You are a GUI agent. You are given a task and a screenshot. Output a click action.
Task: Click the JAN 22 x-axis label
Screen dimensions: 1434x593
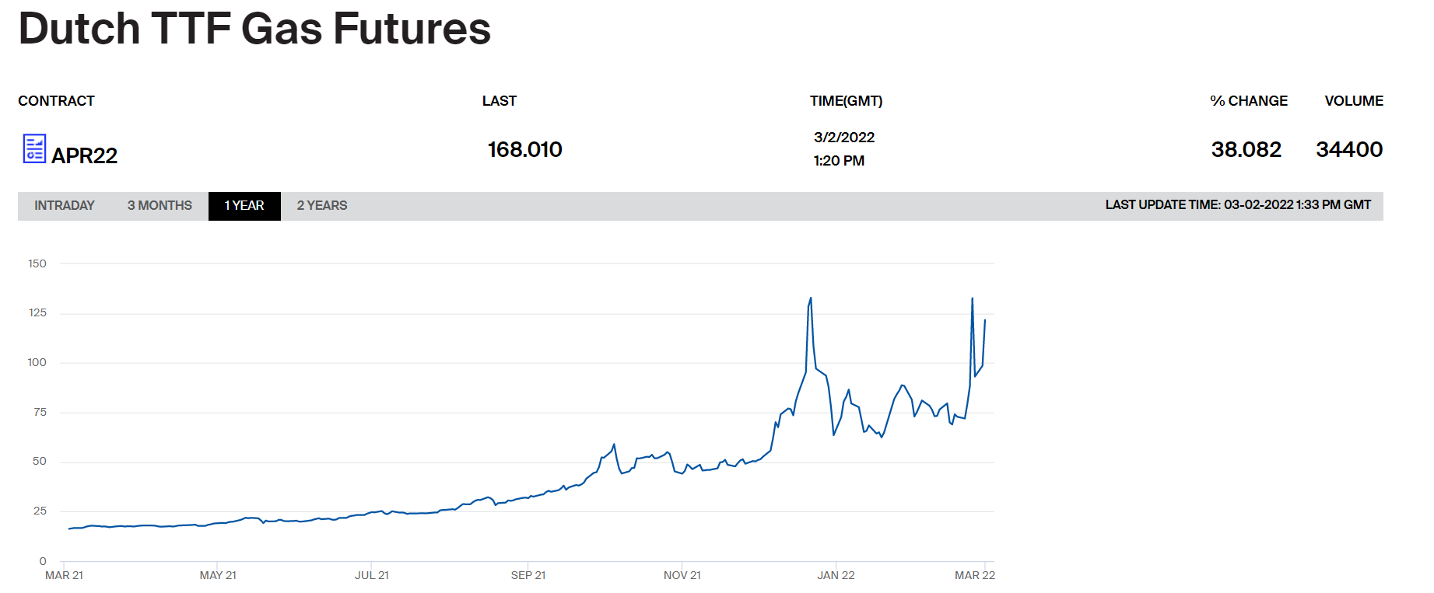tap(836, 576)
